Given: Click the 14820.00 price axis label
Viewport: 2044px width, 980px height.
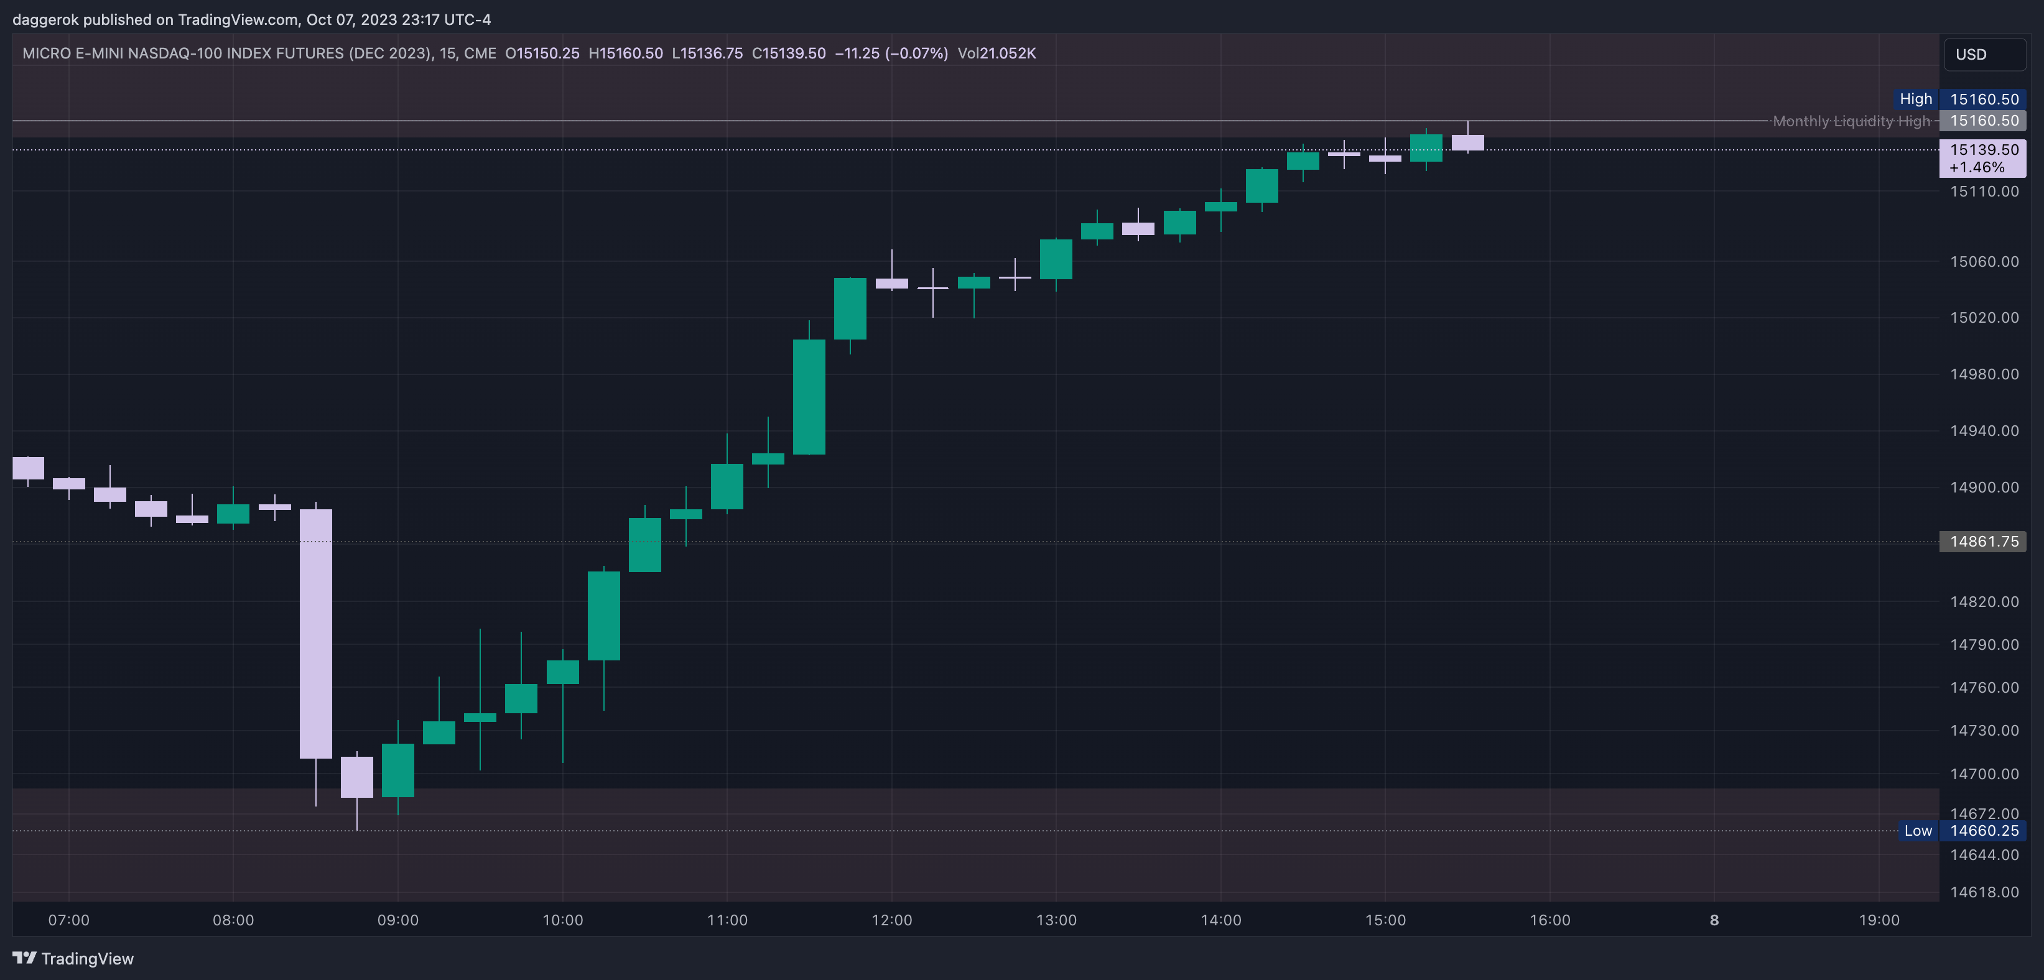Looking at the screenshot, I should [x=1984, y=601].
